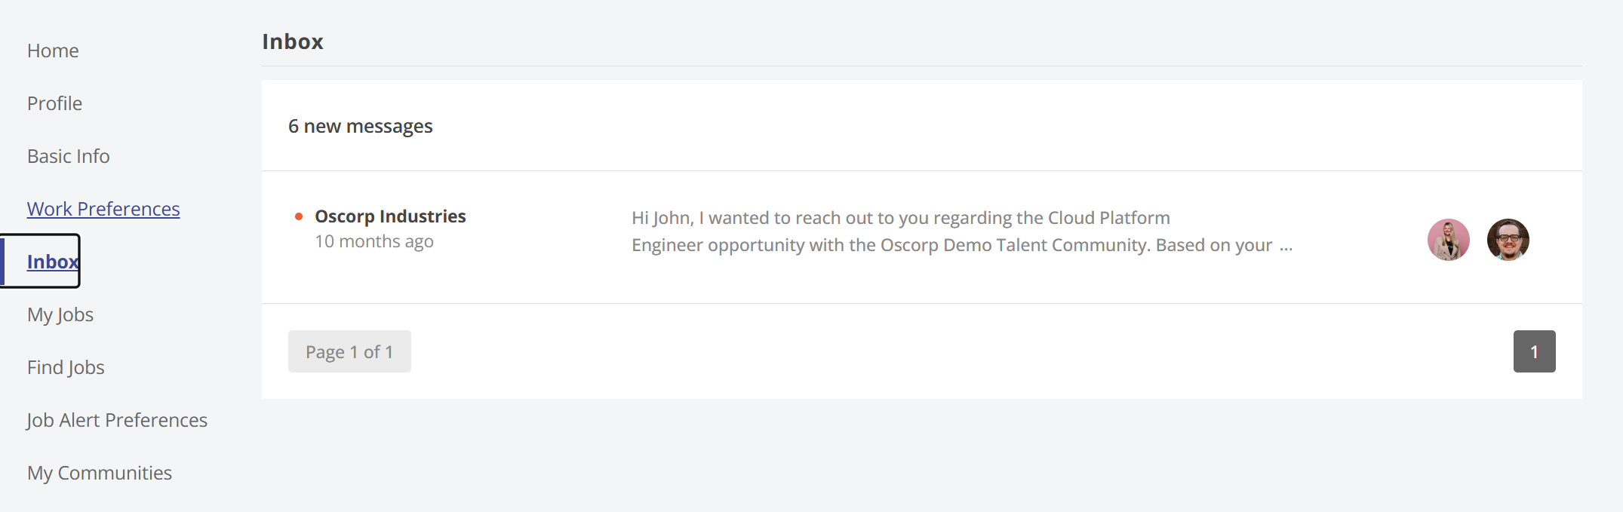The width and height of the screenshot is (1623, 512).
Task: Click the bearded man with glasses avatar
Action: pyautogui.click(x=1508, y=240)
